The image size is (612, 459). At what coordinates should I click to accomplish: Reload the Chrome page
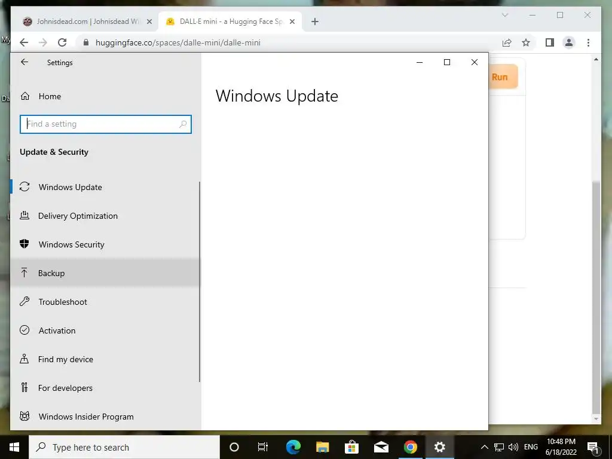[62, 42]
